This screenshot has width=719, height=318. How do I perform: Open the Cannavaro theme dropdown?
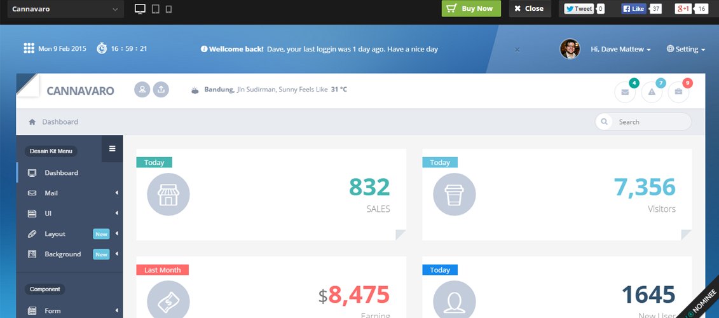(x=62, y=9)
